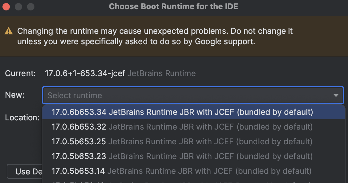Click the dialog title Choose Boot Runtime
Viewport: 348px width, 183px height.
click(x=173, y=6)
